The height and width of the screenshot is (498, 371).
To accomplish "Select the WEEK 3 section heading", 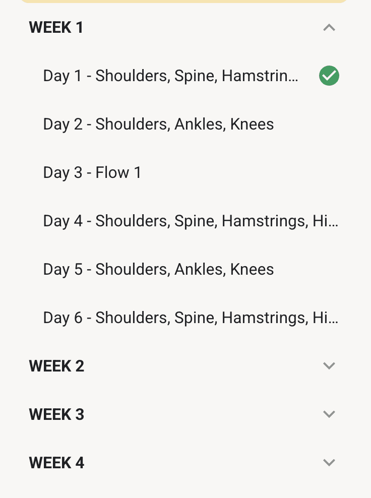I will 56,414.
